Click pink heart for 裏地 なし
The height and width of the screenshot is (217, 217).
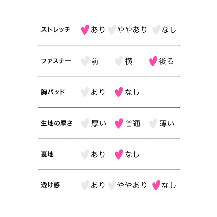(119, 154)
